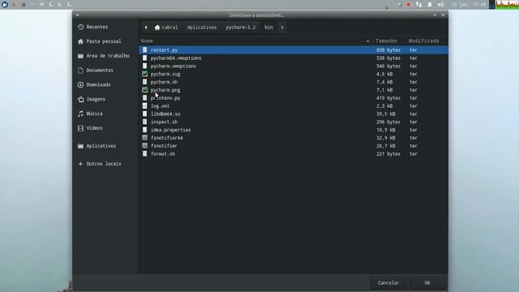Select the fsnotifier file row
The height and width of the screenshot is (292, 519).
(x=294, y=146)
